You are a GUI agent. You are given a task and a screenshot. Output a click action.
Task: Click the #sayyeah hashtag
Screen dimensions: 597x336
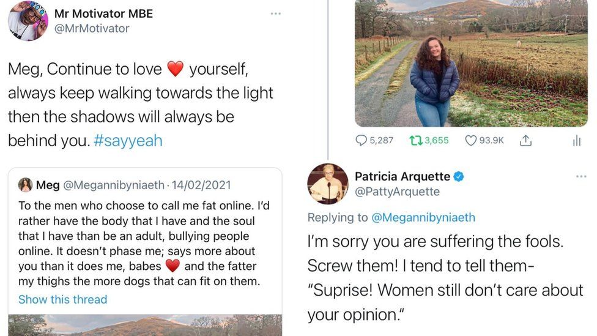(x=128, y=141)
